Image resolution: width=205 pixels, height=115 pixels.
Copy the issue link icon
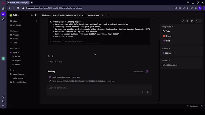(x=183, y=21)
